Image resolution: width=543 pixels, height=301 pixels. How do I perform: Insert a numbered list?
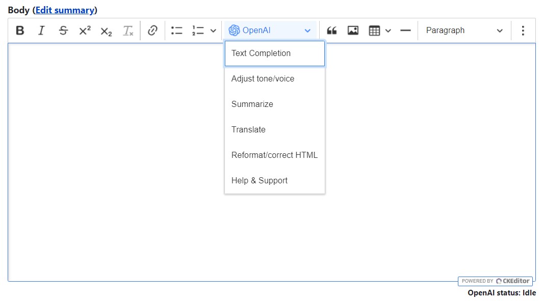pyautogui.click(x=198, y=31)
